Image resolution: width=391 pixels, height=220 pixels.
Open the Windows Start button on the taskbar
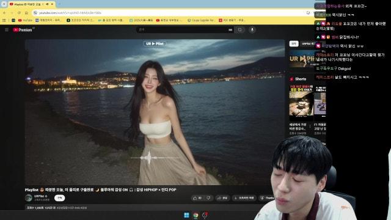186,215
